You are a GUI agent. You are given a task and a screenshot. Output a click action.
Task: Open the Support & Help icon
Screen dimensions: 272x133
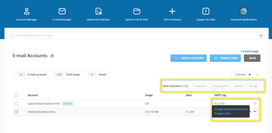tap(206, 11)
